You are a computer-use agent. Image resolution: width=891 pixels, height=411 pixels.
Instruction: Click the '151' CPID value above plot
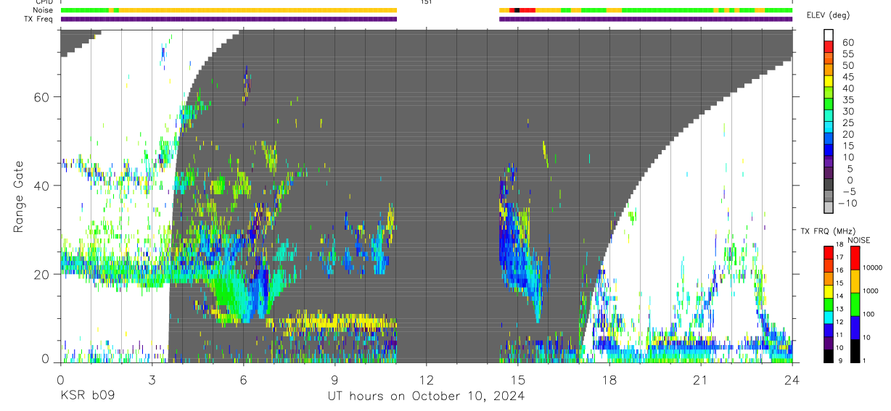click(x=427, y=2)
